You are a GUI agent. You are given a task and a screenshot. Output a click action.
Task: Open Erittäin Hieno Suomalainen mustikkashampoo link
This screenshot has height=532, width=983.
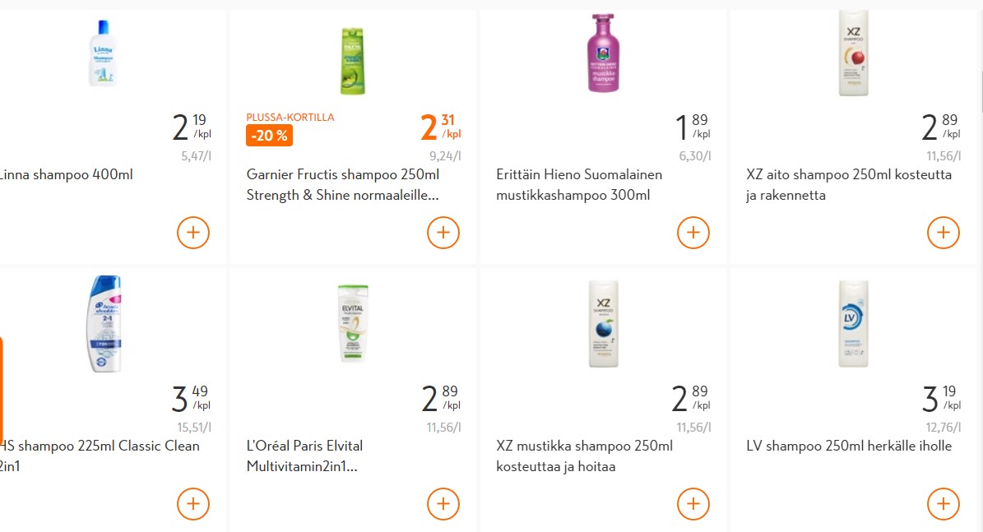(x=579, y=185)
